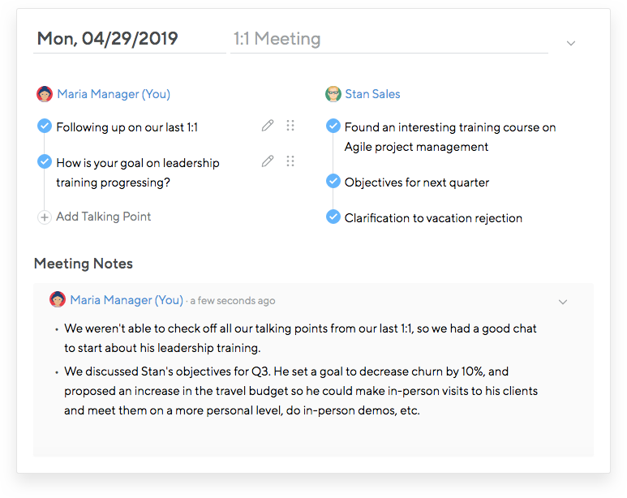Click the plus icon to add talking point
627x498 pixels.
pyautogui.click(x=45, y=217)
